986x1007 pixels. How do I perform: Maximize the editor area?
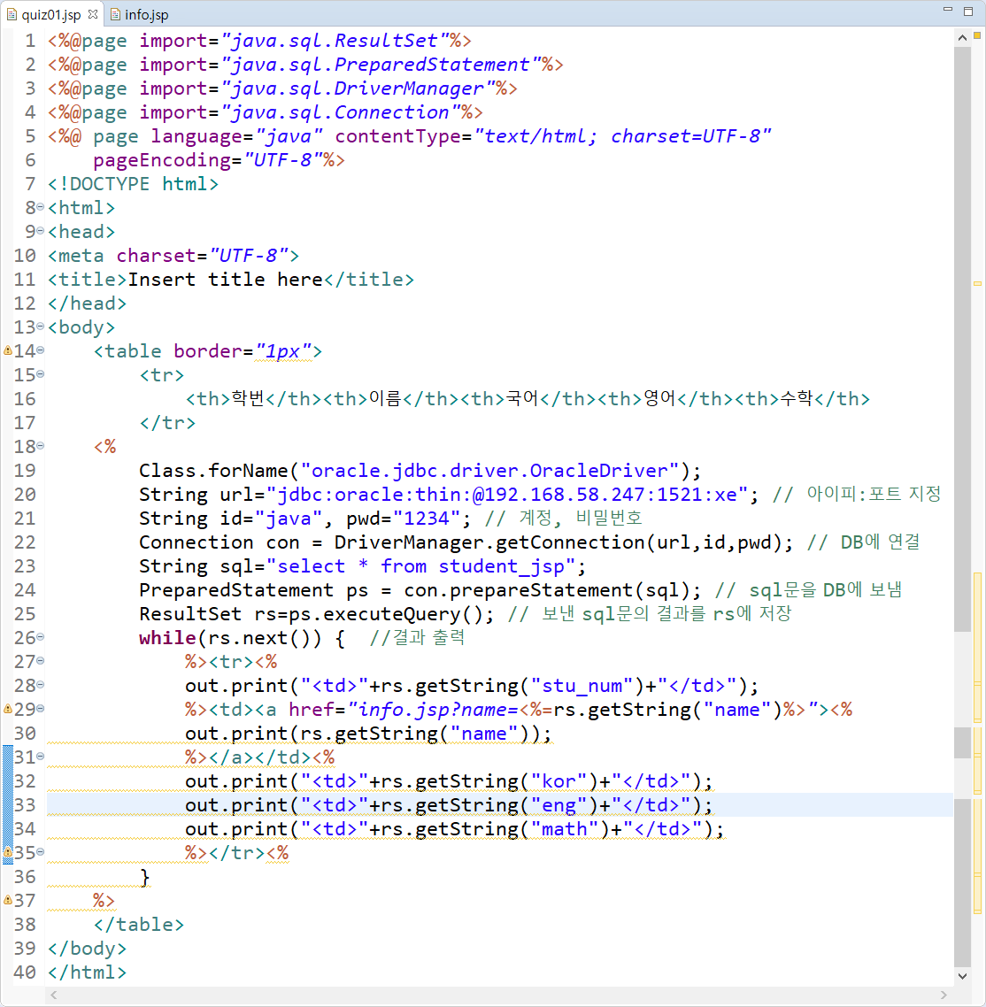click(968, 11)
